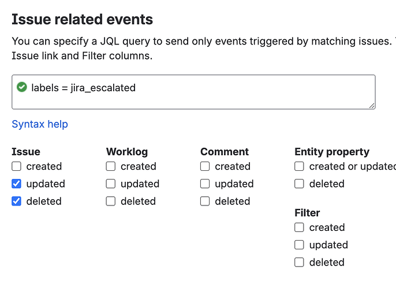Select the Comment updated checkbox
The image size is (396, 288).
point(205,184)
